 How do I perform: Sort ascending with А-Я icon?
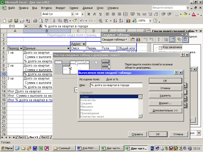pyautogui.click(x=115, y=21)
